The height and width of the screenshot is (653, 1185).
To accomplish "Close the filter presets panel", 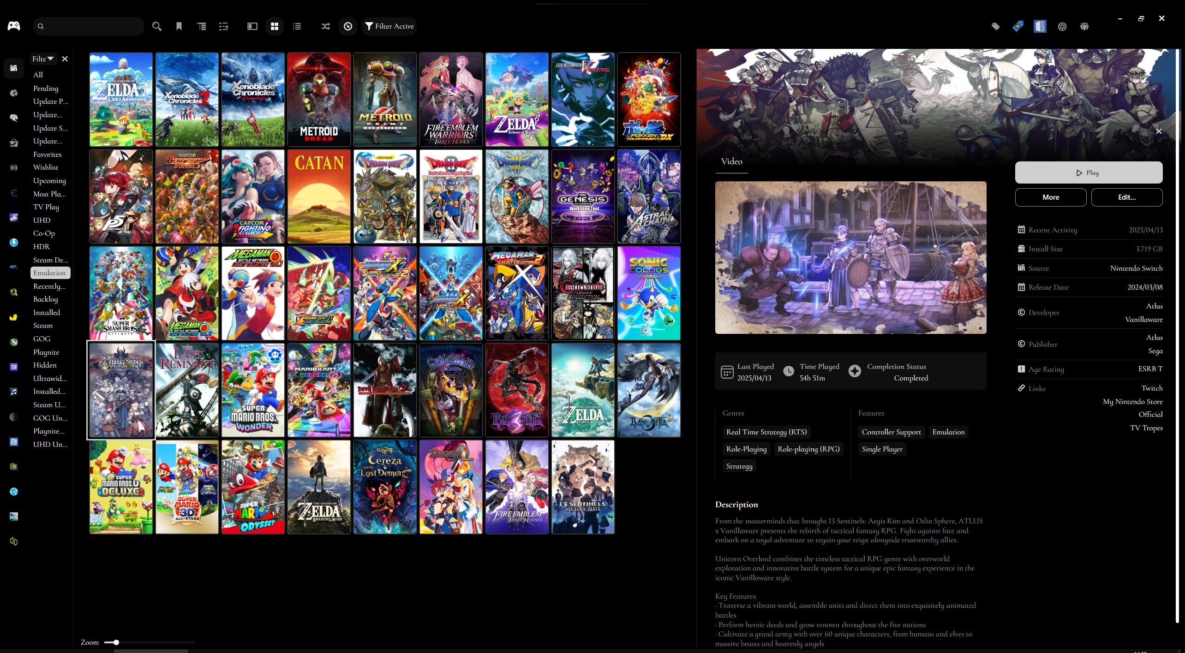I will (x=65, y=59).
